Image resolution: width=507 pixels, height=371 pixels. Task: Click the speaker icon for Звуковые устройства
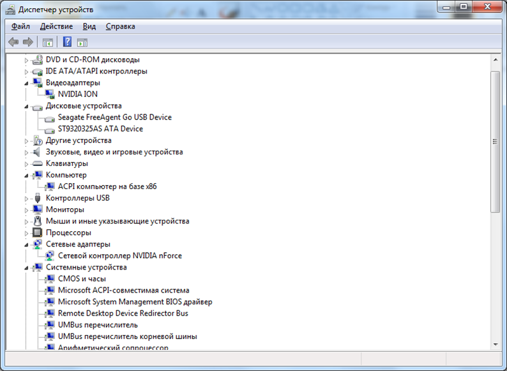coord(37,152)
